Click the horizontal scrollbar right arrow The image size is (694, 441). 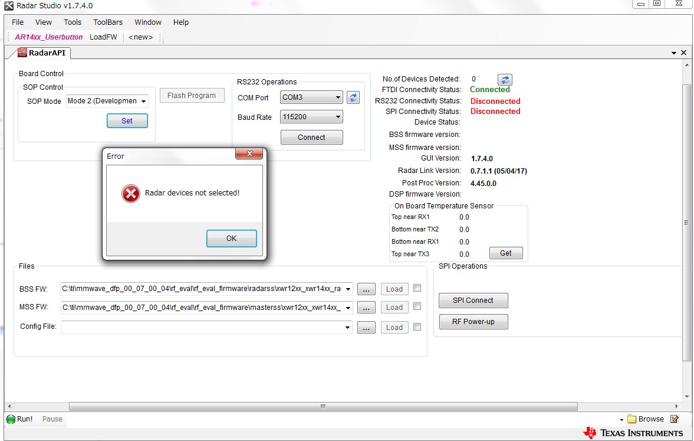pyautogui.click(x=676, y=406)
